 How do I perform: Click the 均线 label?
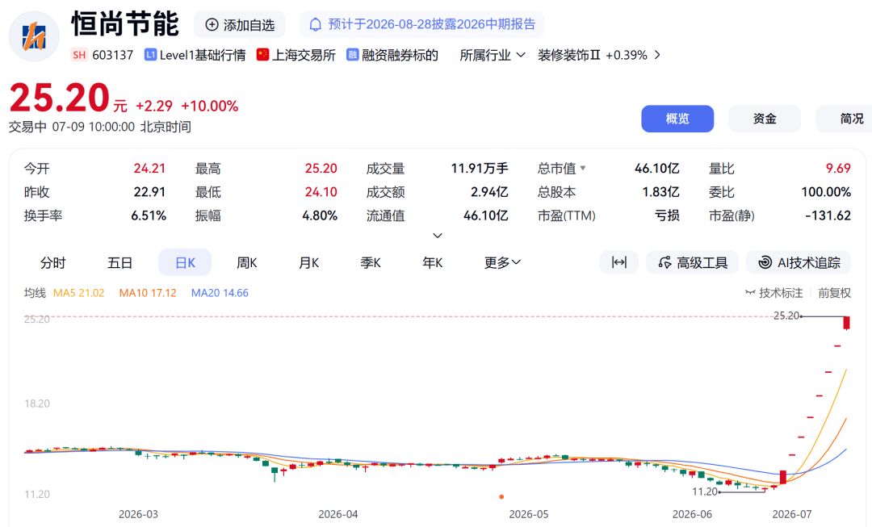35,293
